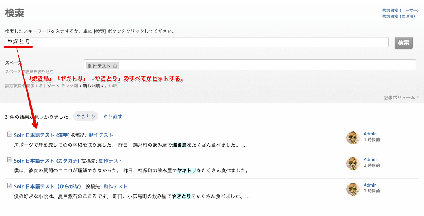Open Admin profile link in 漢字 row
Image resolution: width=424 pixels, height=216 pixels.
(370, 134)
